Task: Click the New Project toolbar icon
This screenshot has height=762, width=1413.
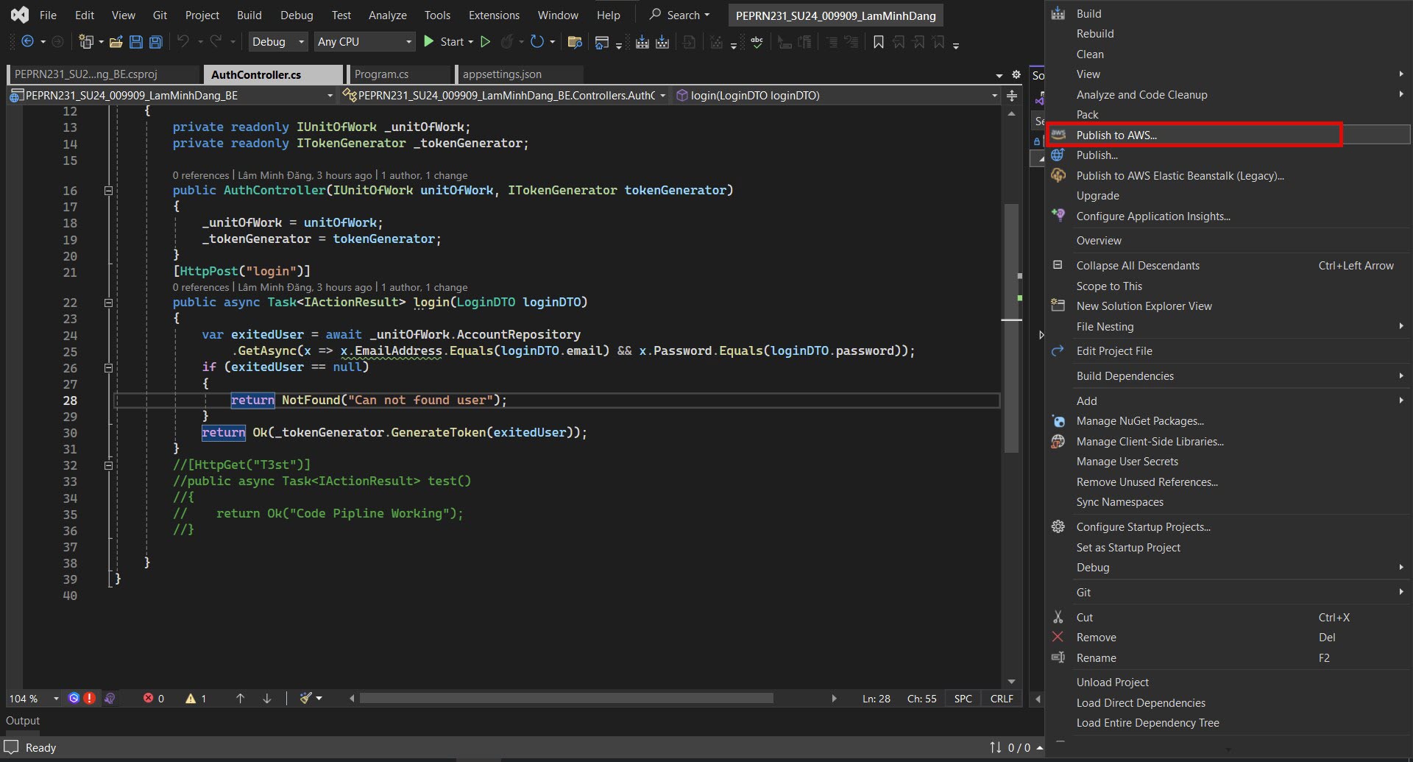Action: 86,42
